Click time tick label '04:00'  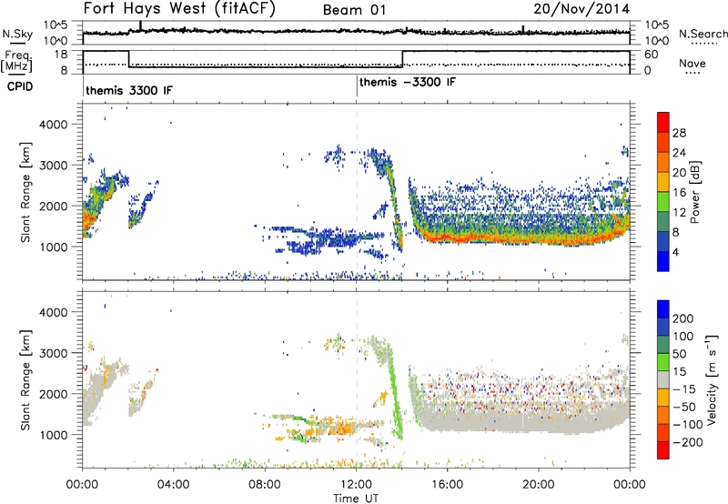[173, 485]
